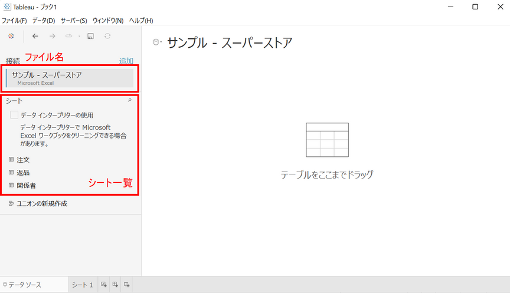Enable データ インタープリターの使用 checkbox

click(14, 115)
